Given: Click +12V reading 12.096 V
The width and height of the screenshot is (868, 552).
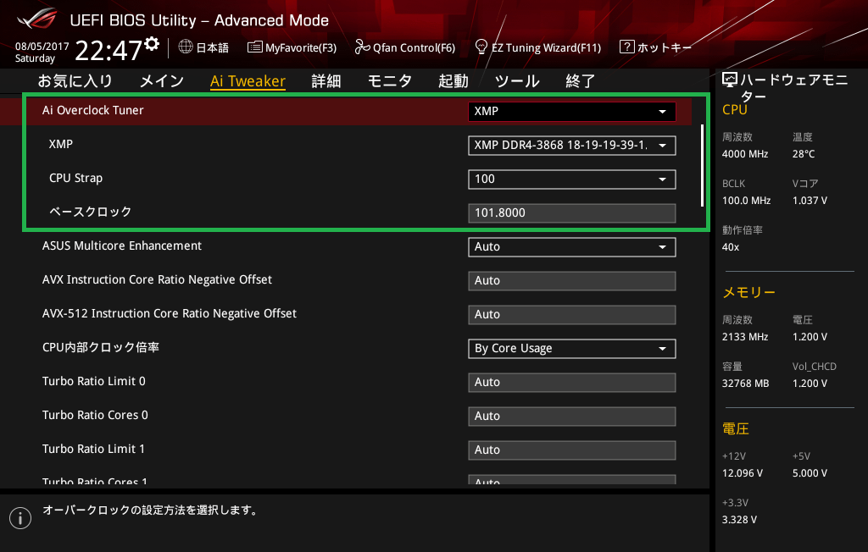Looking at the screenshot, I should pos(743,473).
